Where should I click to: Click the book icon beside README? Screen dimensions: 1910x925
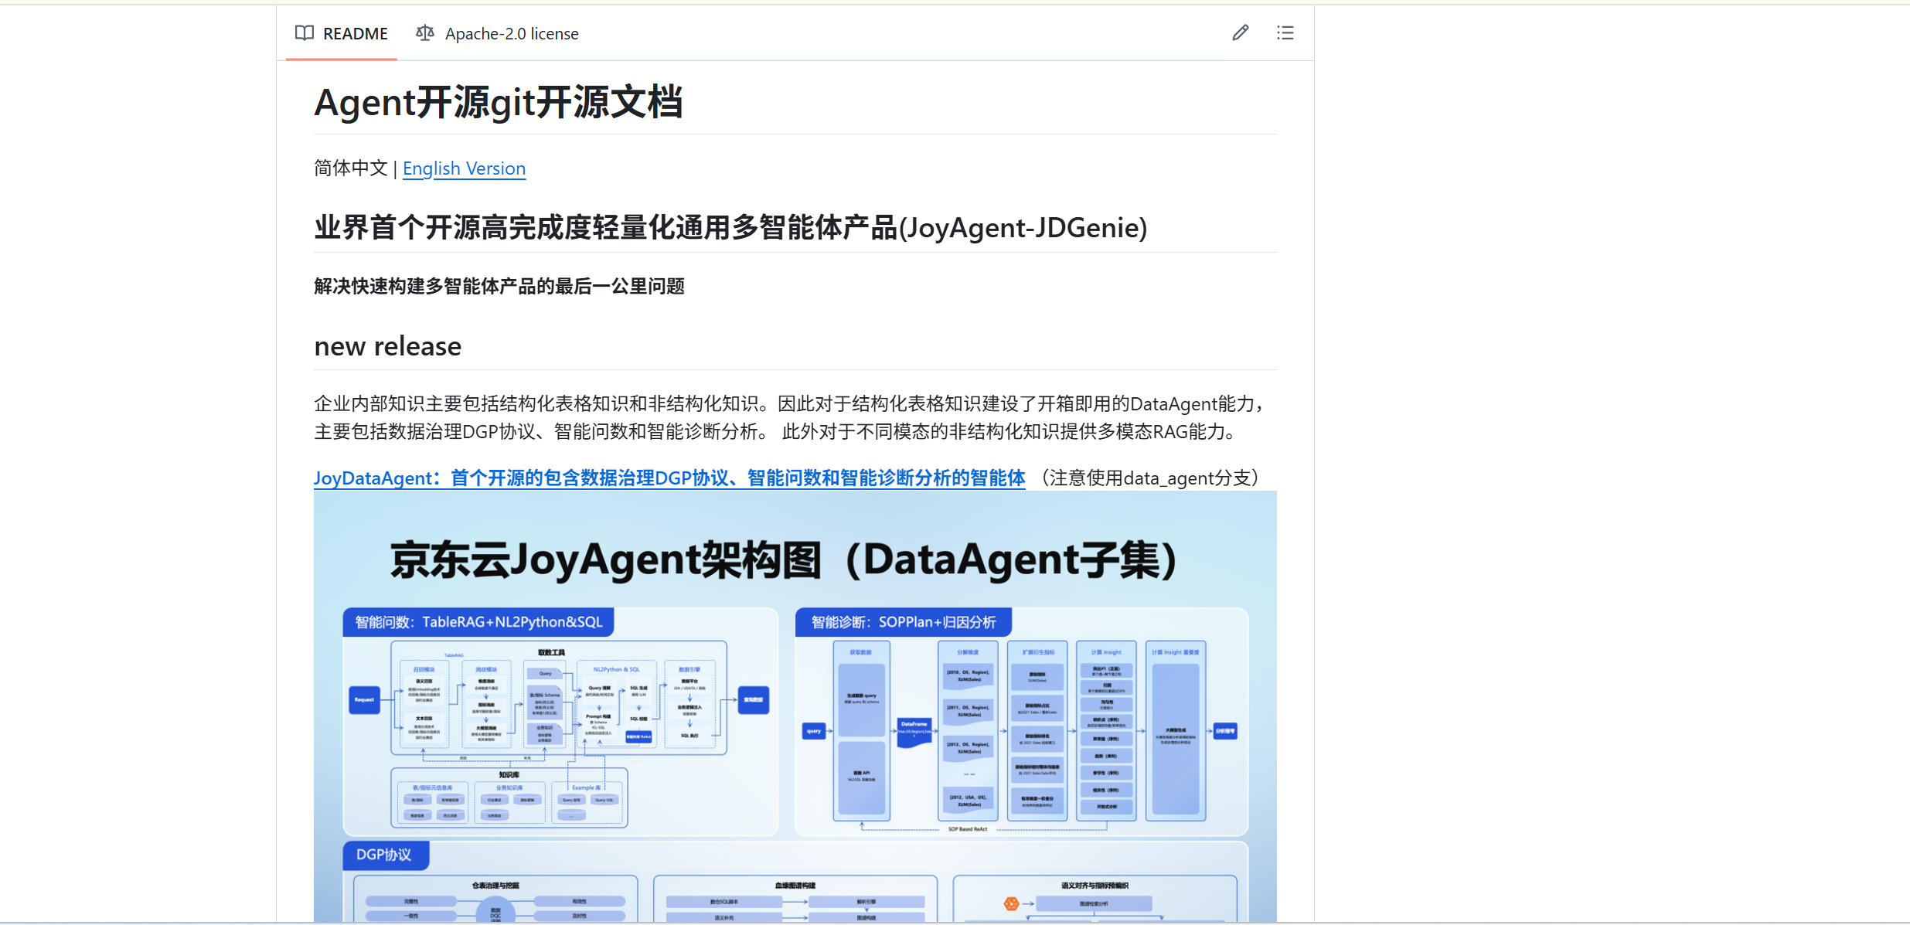tap(305, 33)
